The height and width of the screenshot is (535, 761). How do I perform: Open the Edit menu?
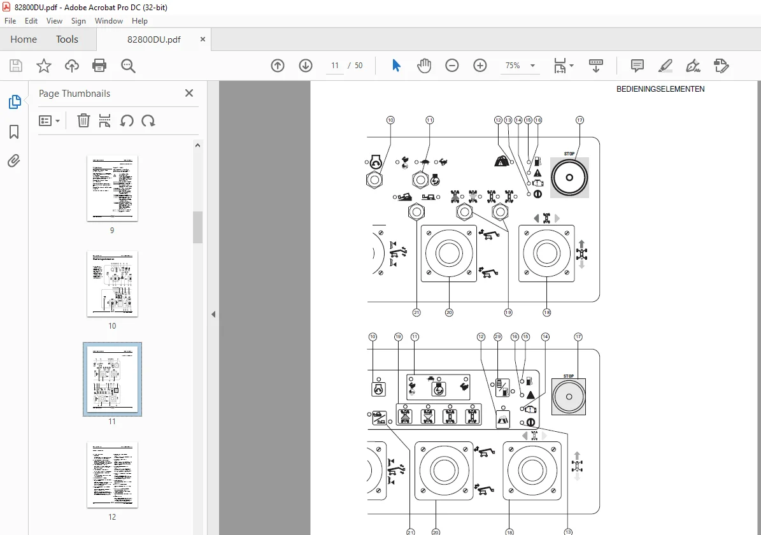point(31,21)
